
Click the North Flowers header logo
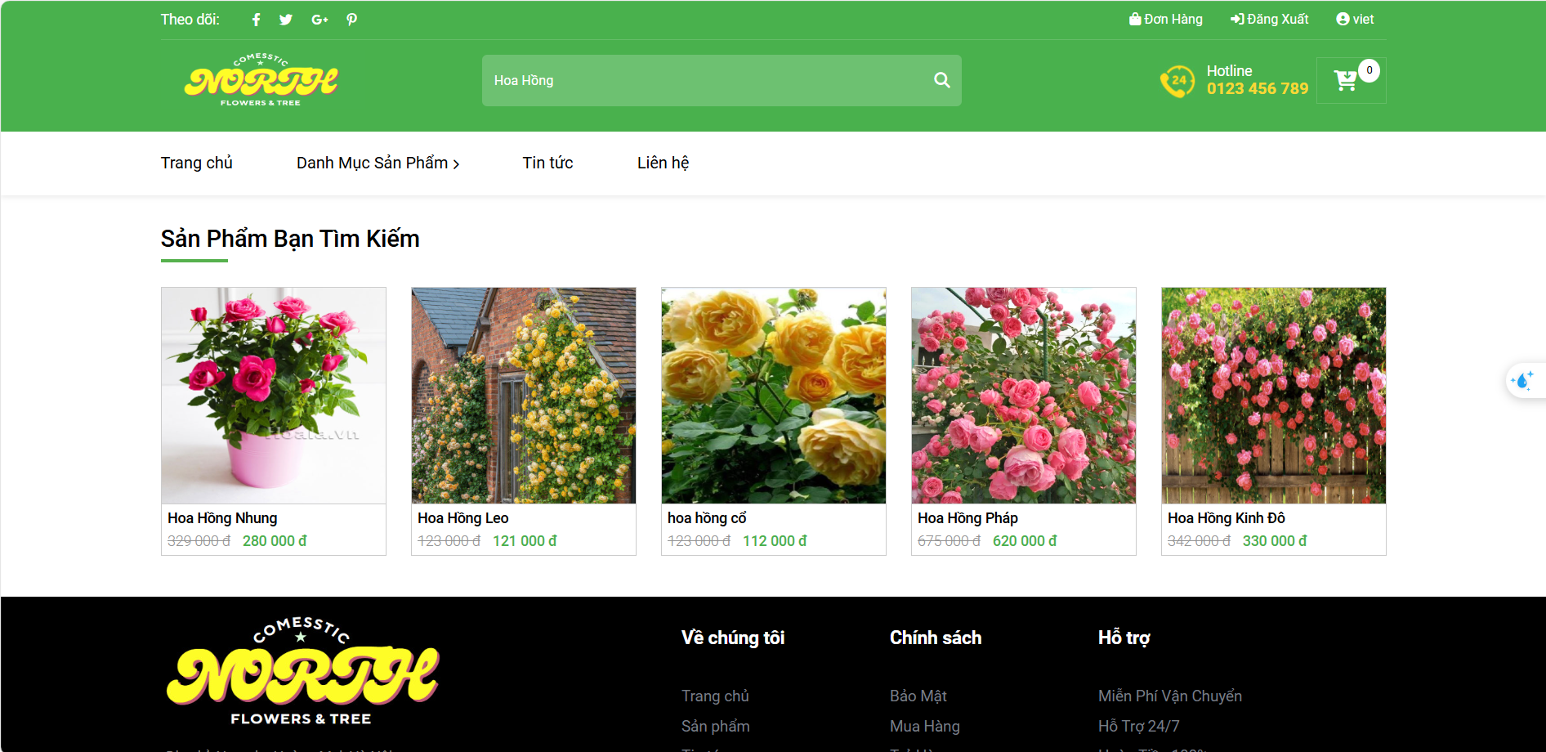coord(261,80)
